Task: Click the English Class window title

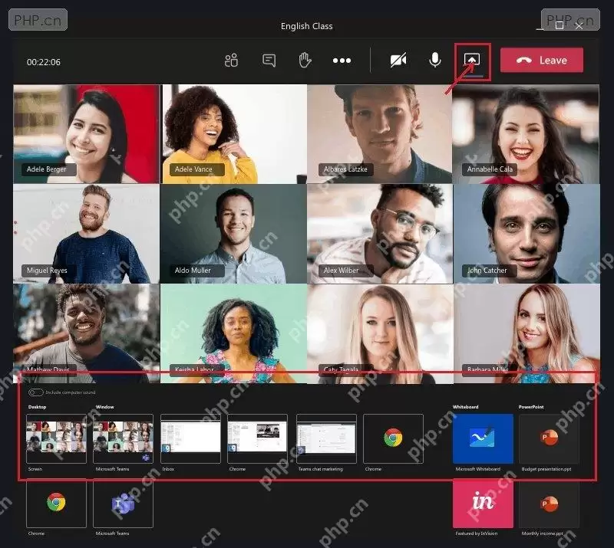Action: tap(306, 26)
